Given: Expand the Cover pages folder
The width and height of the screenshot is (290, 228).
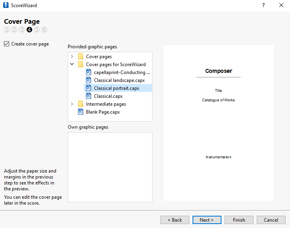Looking at the screenshot, I should [72, 57].
